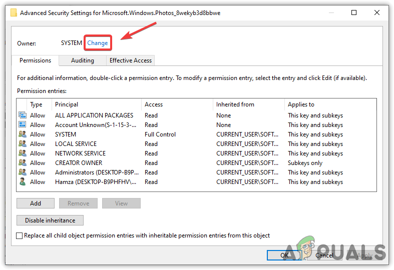The height and width of the screenshot is (270, 394).
Task: Click This key and subkeys for Administrators row
Action: [315, 172]
